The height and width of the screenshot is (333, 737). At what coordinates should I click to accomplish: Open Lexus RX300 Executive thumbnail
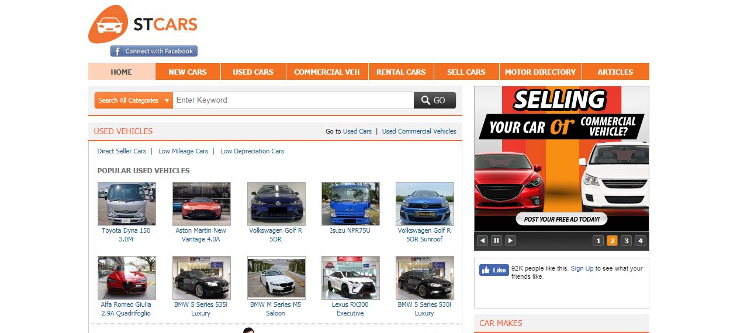(351, 278)
